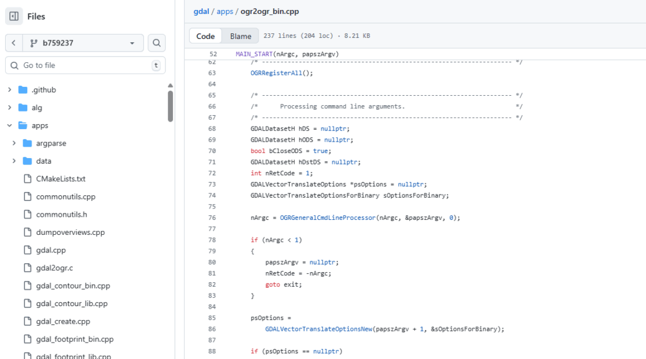This screenshot has height=359, width=646.
Task: Click the CMakeLists.txt file icon
Action: coord(28,179)
